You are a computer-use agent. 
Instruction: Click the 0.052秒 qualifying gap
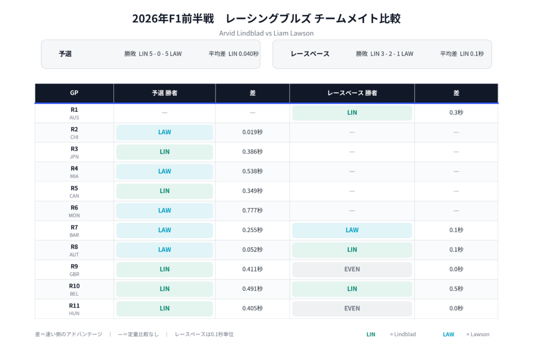252,250
